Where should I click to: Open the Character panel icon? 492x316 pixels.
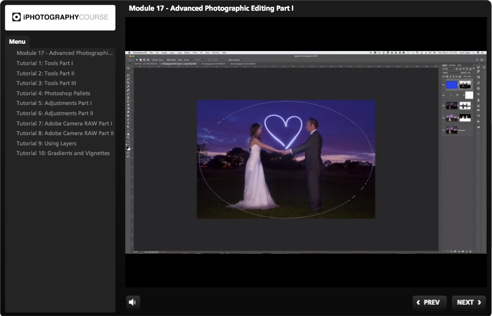coord(478,116)
